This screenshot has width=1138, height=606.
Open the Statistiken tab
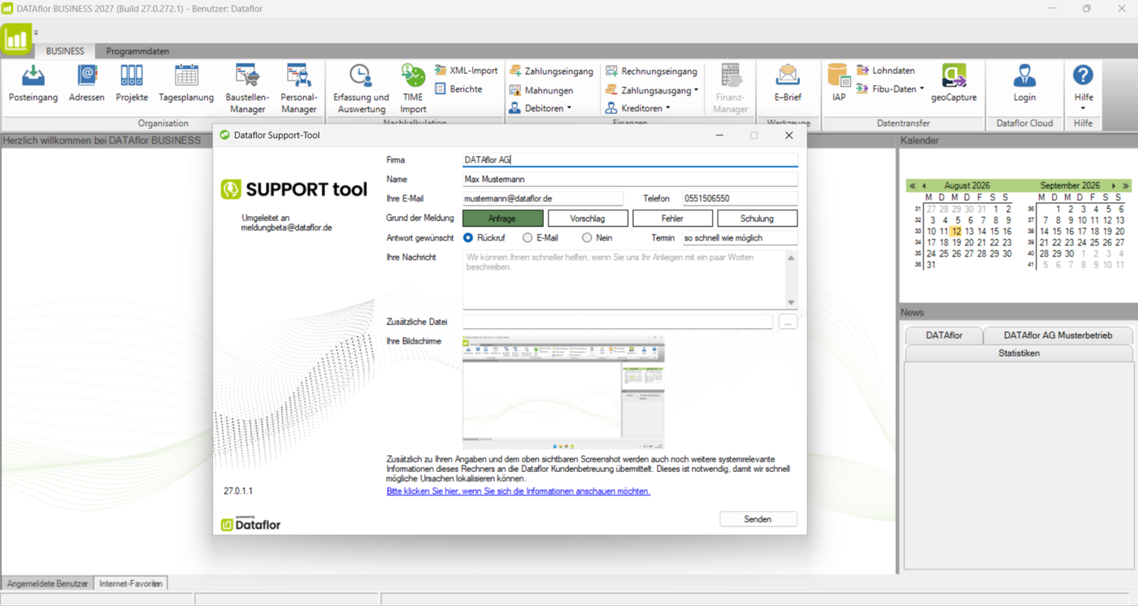pyautogui.click(x=1019, y=353)
